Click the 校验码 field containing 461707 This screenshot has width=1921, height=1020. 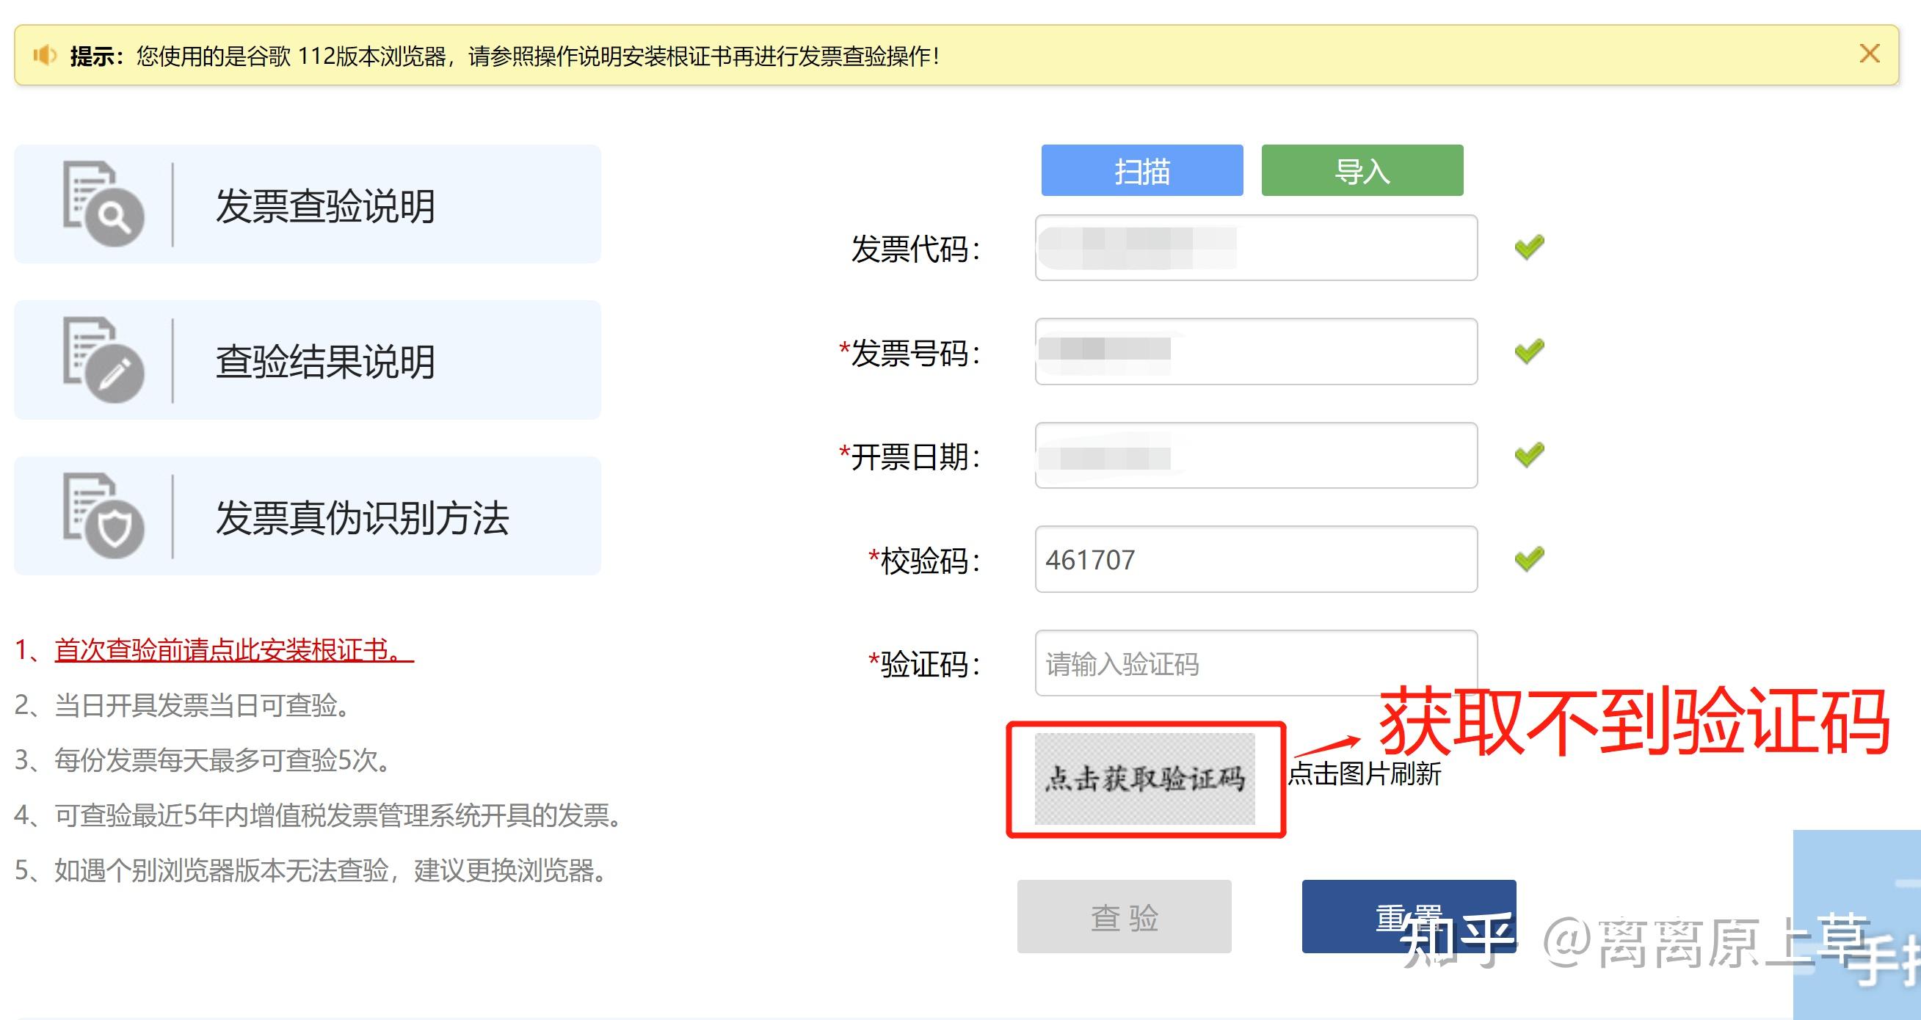tap(1256, 559)
